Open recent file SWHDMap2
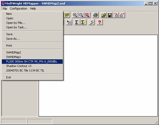 (32, 53)
